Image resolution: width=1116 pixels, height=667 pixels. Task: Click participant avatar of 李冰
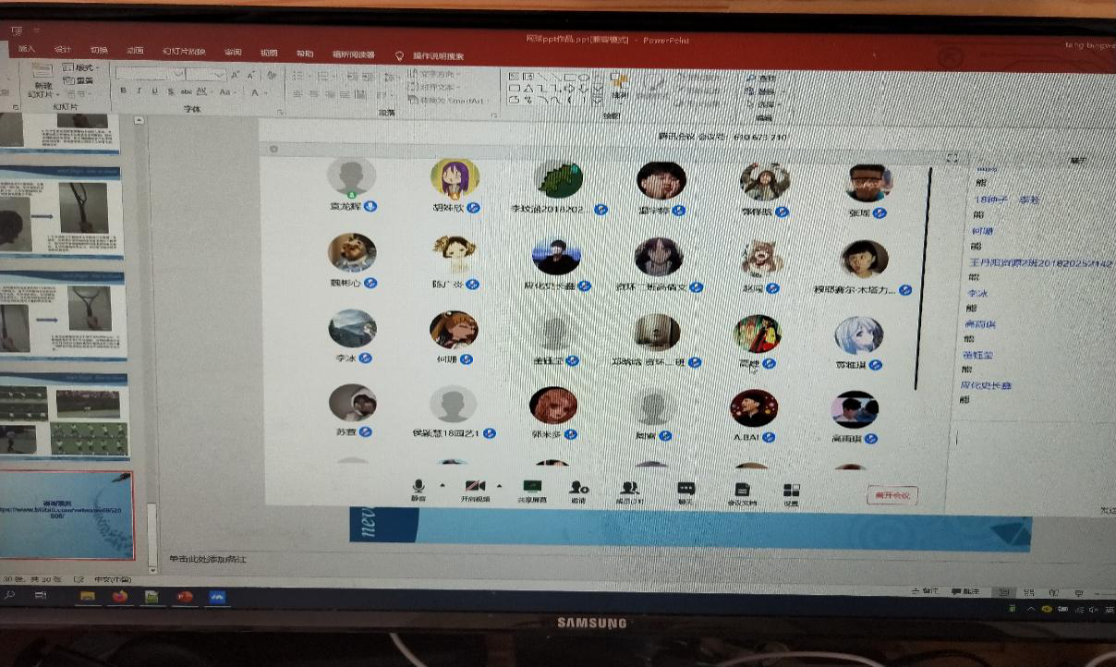click(352, 328)
